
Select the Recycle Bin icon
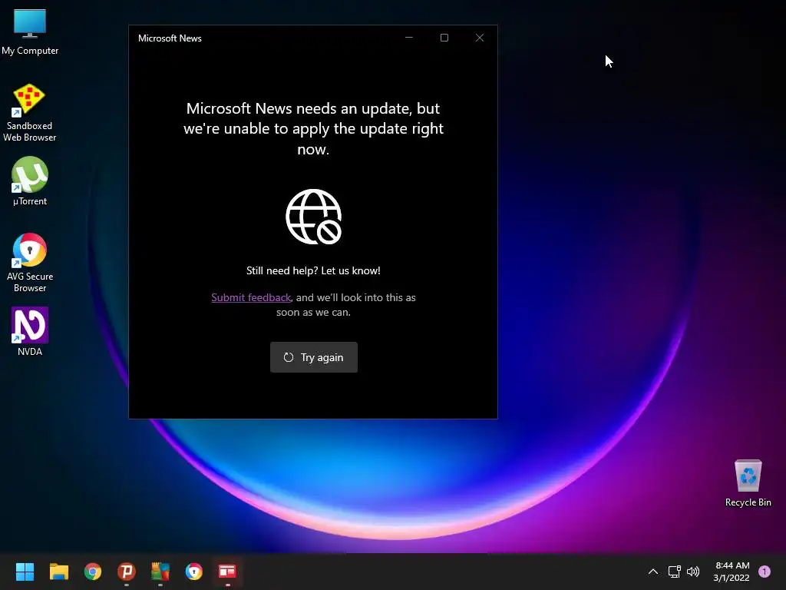pyautogui.click(x=748, y=483)
